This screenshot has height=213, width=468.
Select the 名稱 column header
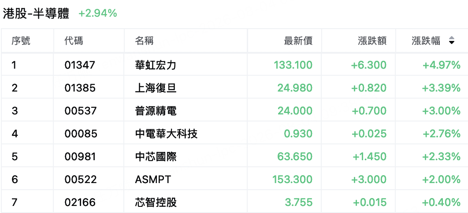point(144,41)
